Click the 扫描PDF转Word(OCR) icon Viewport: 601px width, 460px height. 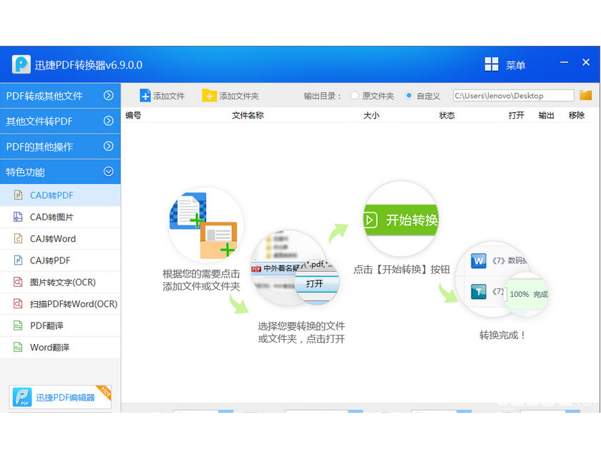point(18,303)
